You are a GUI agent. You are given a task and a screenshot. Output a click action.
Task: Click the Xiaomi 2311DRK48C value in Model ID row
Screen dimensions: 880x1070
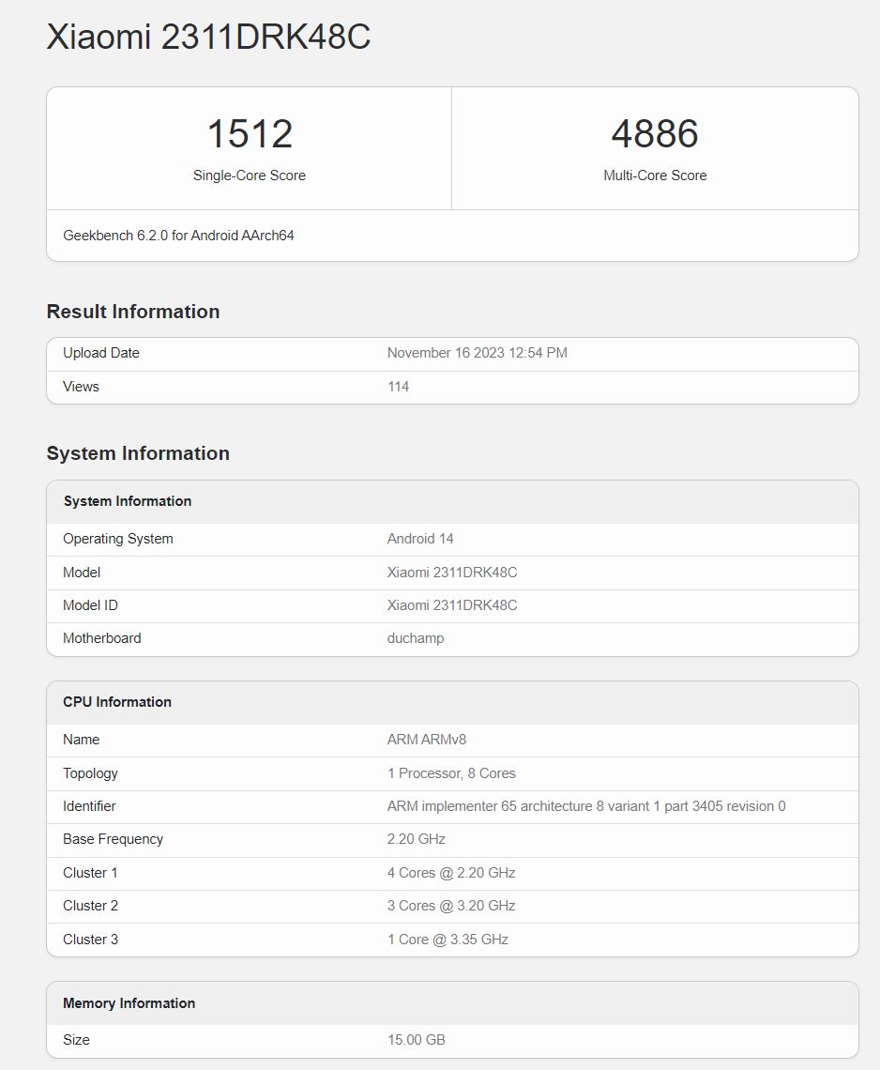point(452,604)
